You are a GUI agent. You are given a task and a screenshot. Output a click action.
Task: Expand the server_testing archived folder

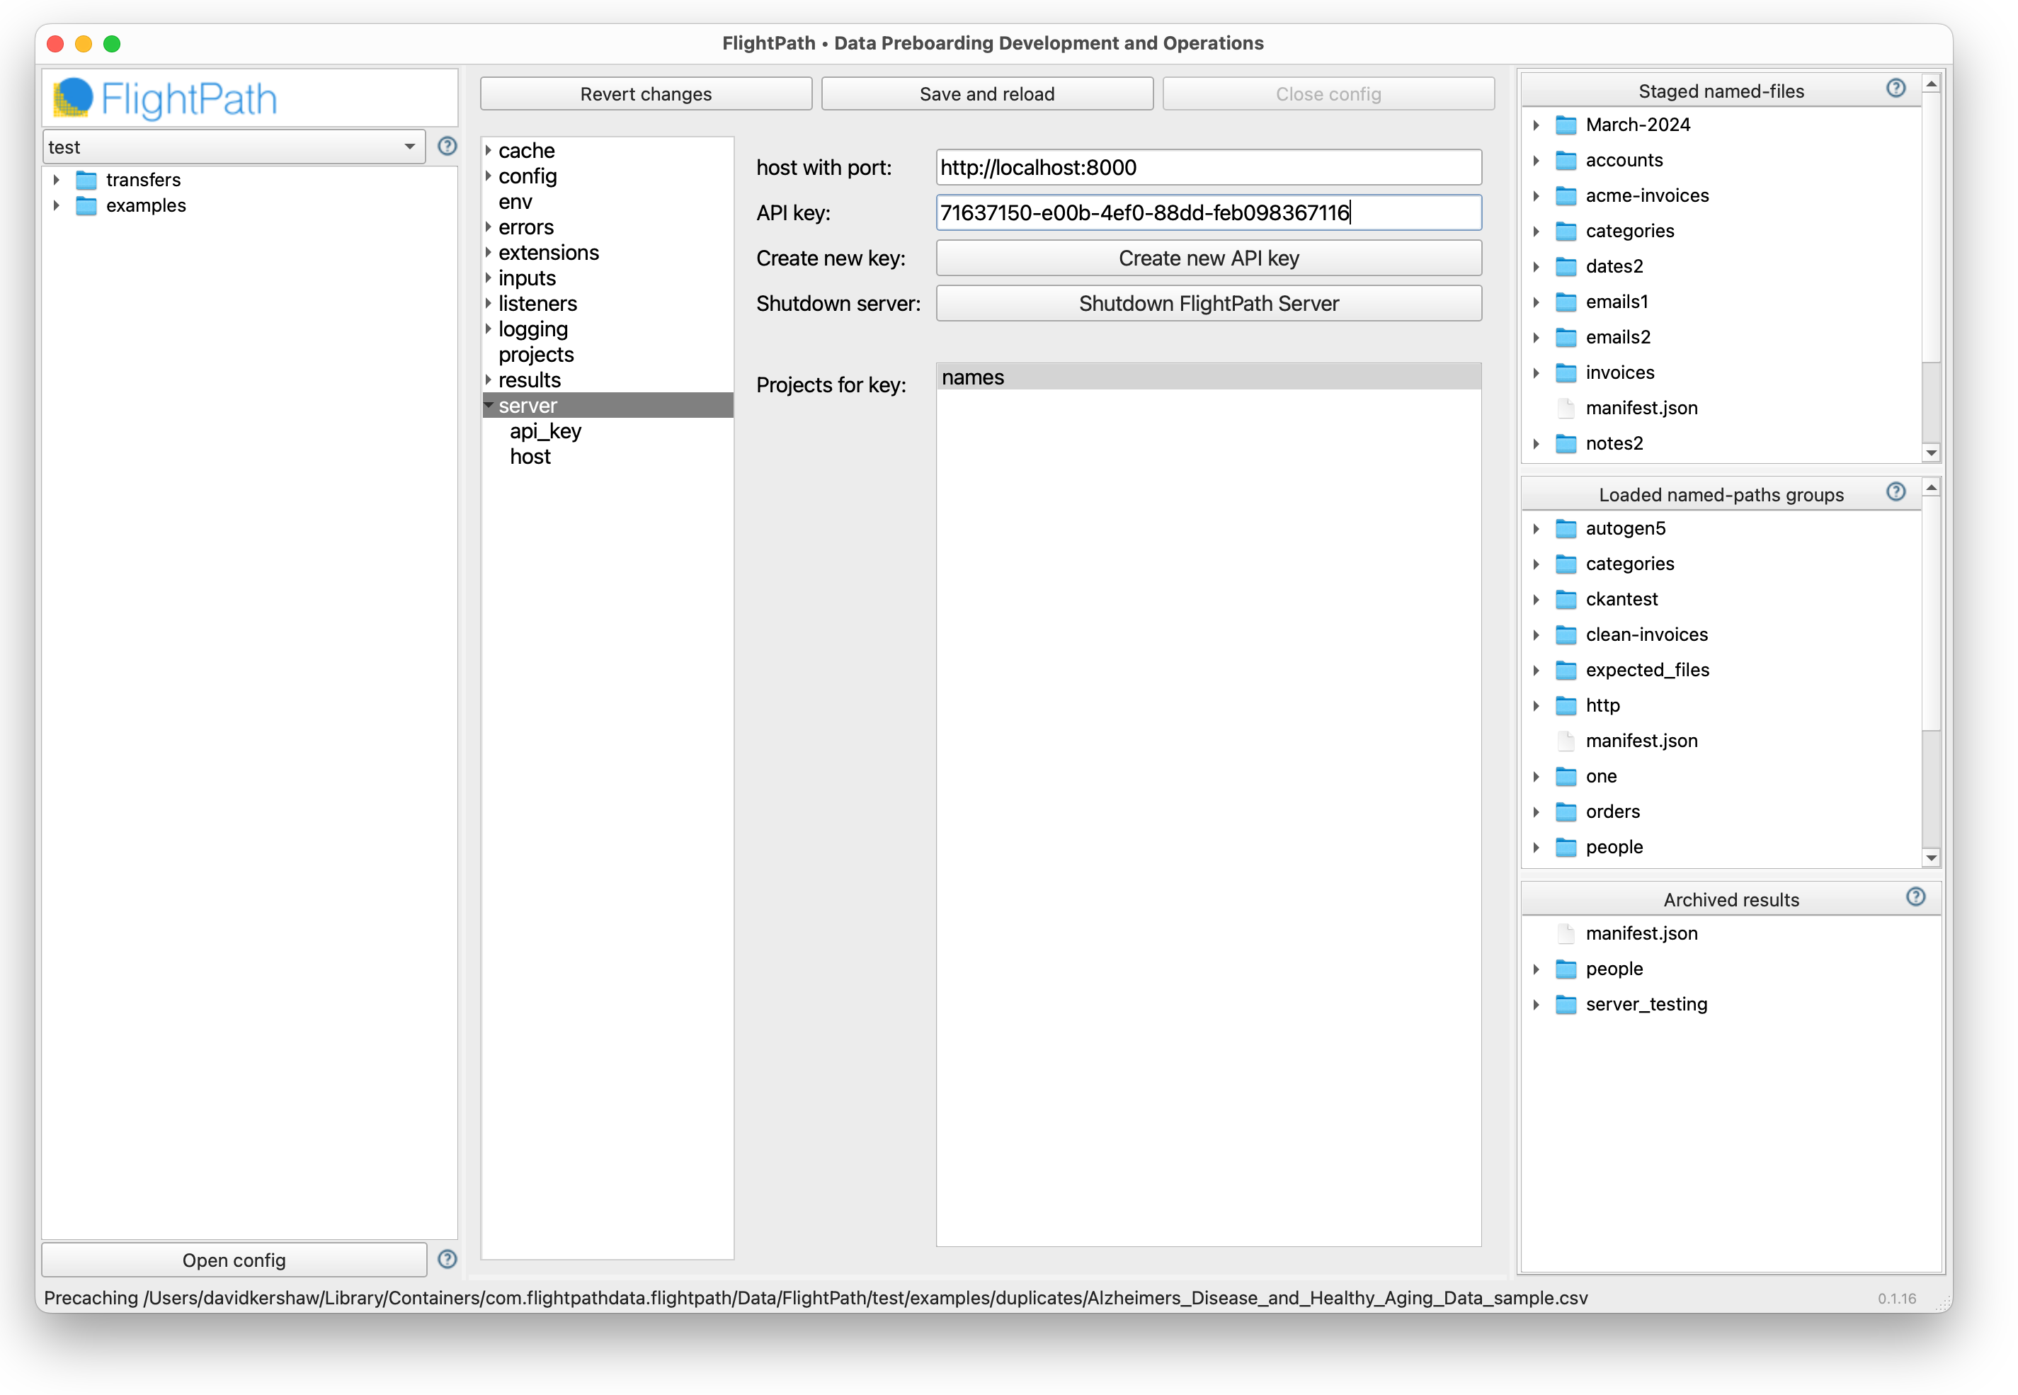click(1536, 1004)
